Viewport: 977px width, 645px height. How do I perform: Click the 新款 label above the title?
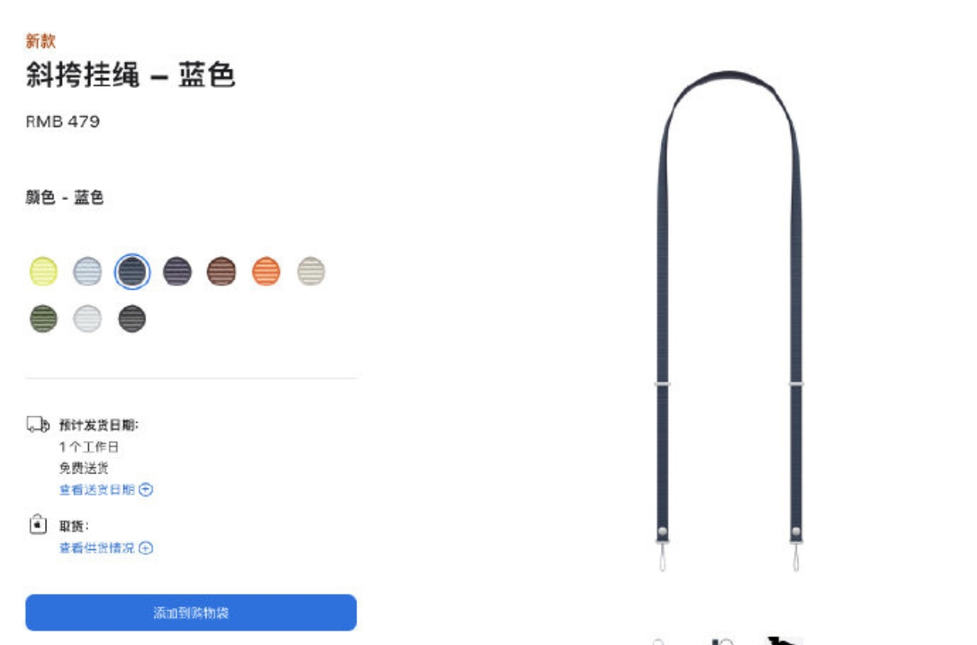click(41, 41)
